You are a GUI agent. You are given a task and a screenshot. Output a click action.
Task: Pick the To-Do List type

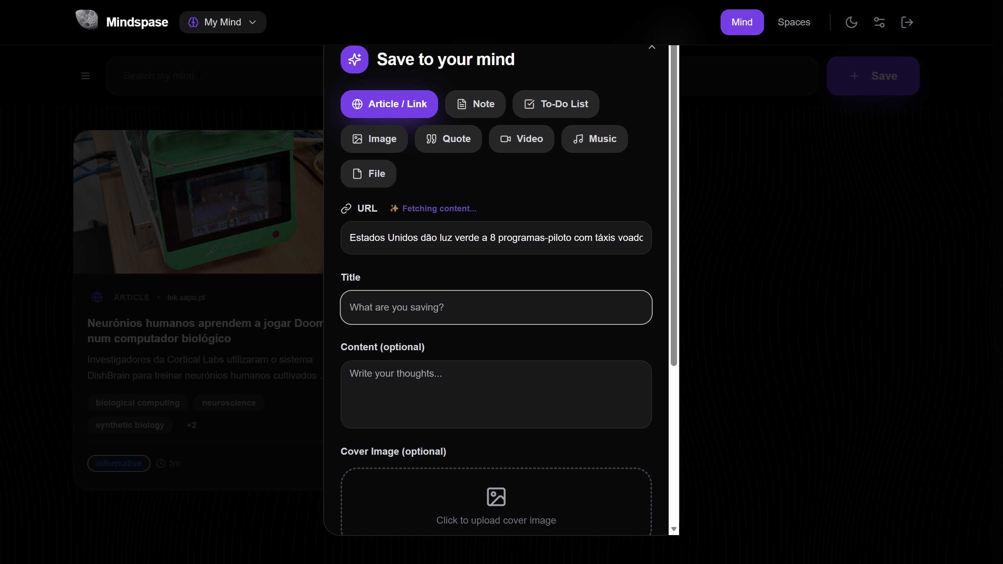tap(555, 104)
